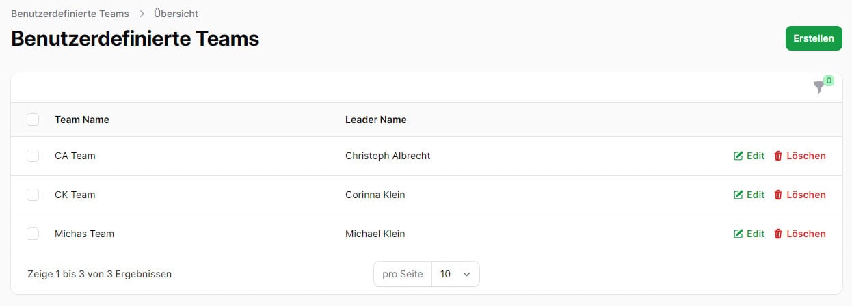Click the pencil edit icon for Michas Team

(738, 234)
